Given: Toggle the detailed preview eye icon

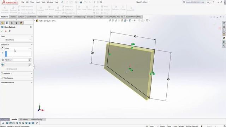Looking at the screenshot, I should tap(10, 31).
